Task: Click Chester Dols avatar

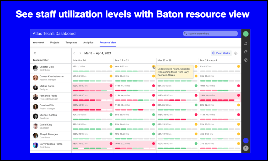Action: tap(35, 68)
